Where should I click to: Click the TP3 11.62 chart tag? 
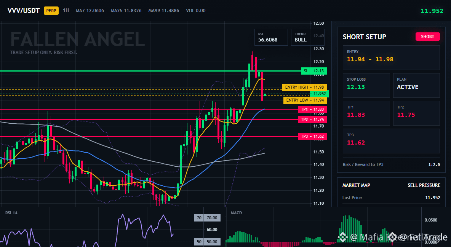click(312, 136)
